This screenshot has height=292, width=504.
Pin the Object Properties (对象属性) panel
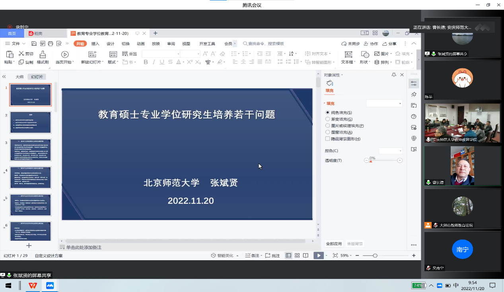(x=394, y=75)
